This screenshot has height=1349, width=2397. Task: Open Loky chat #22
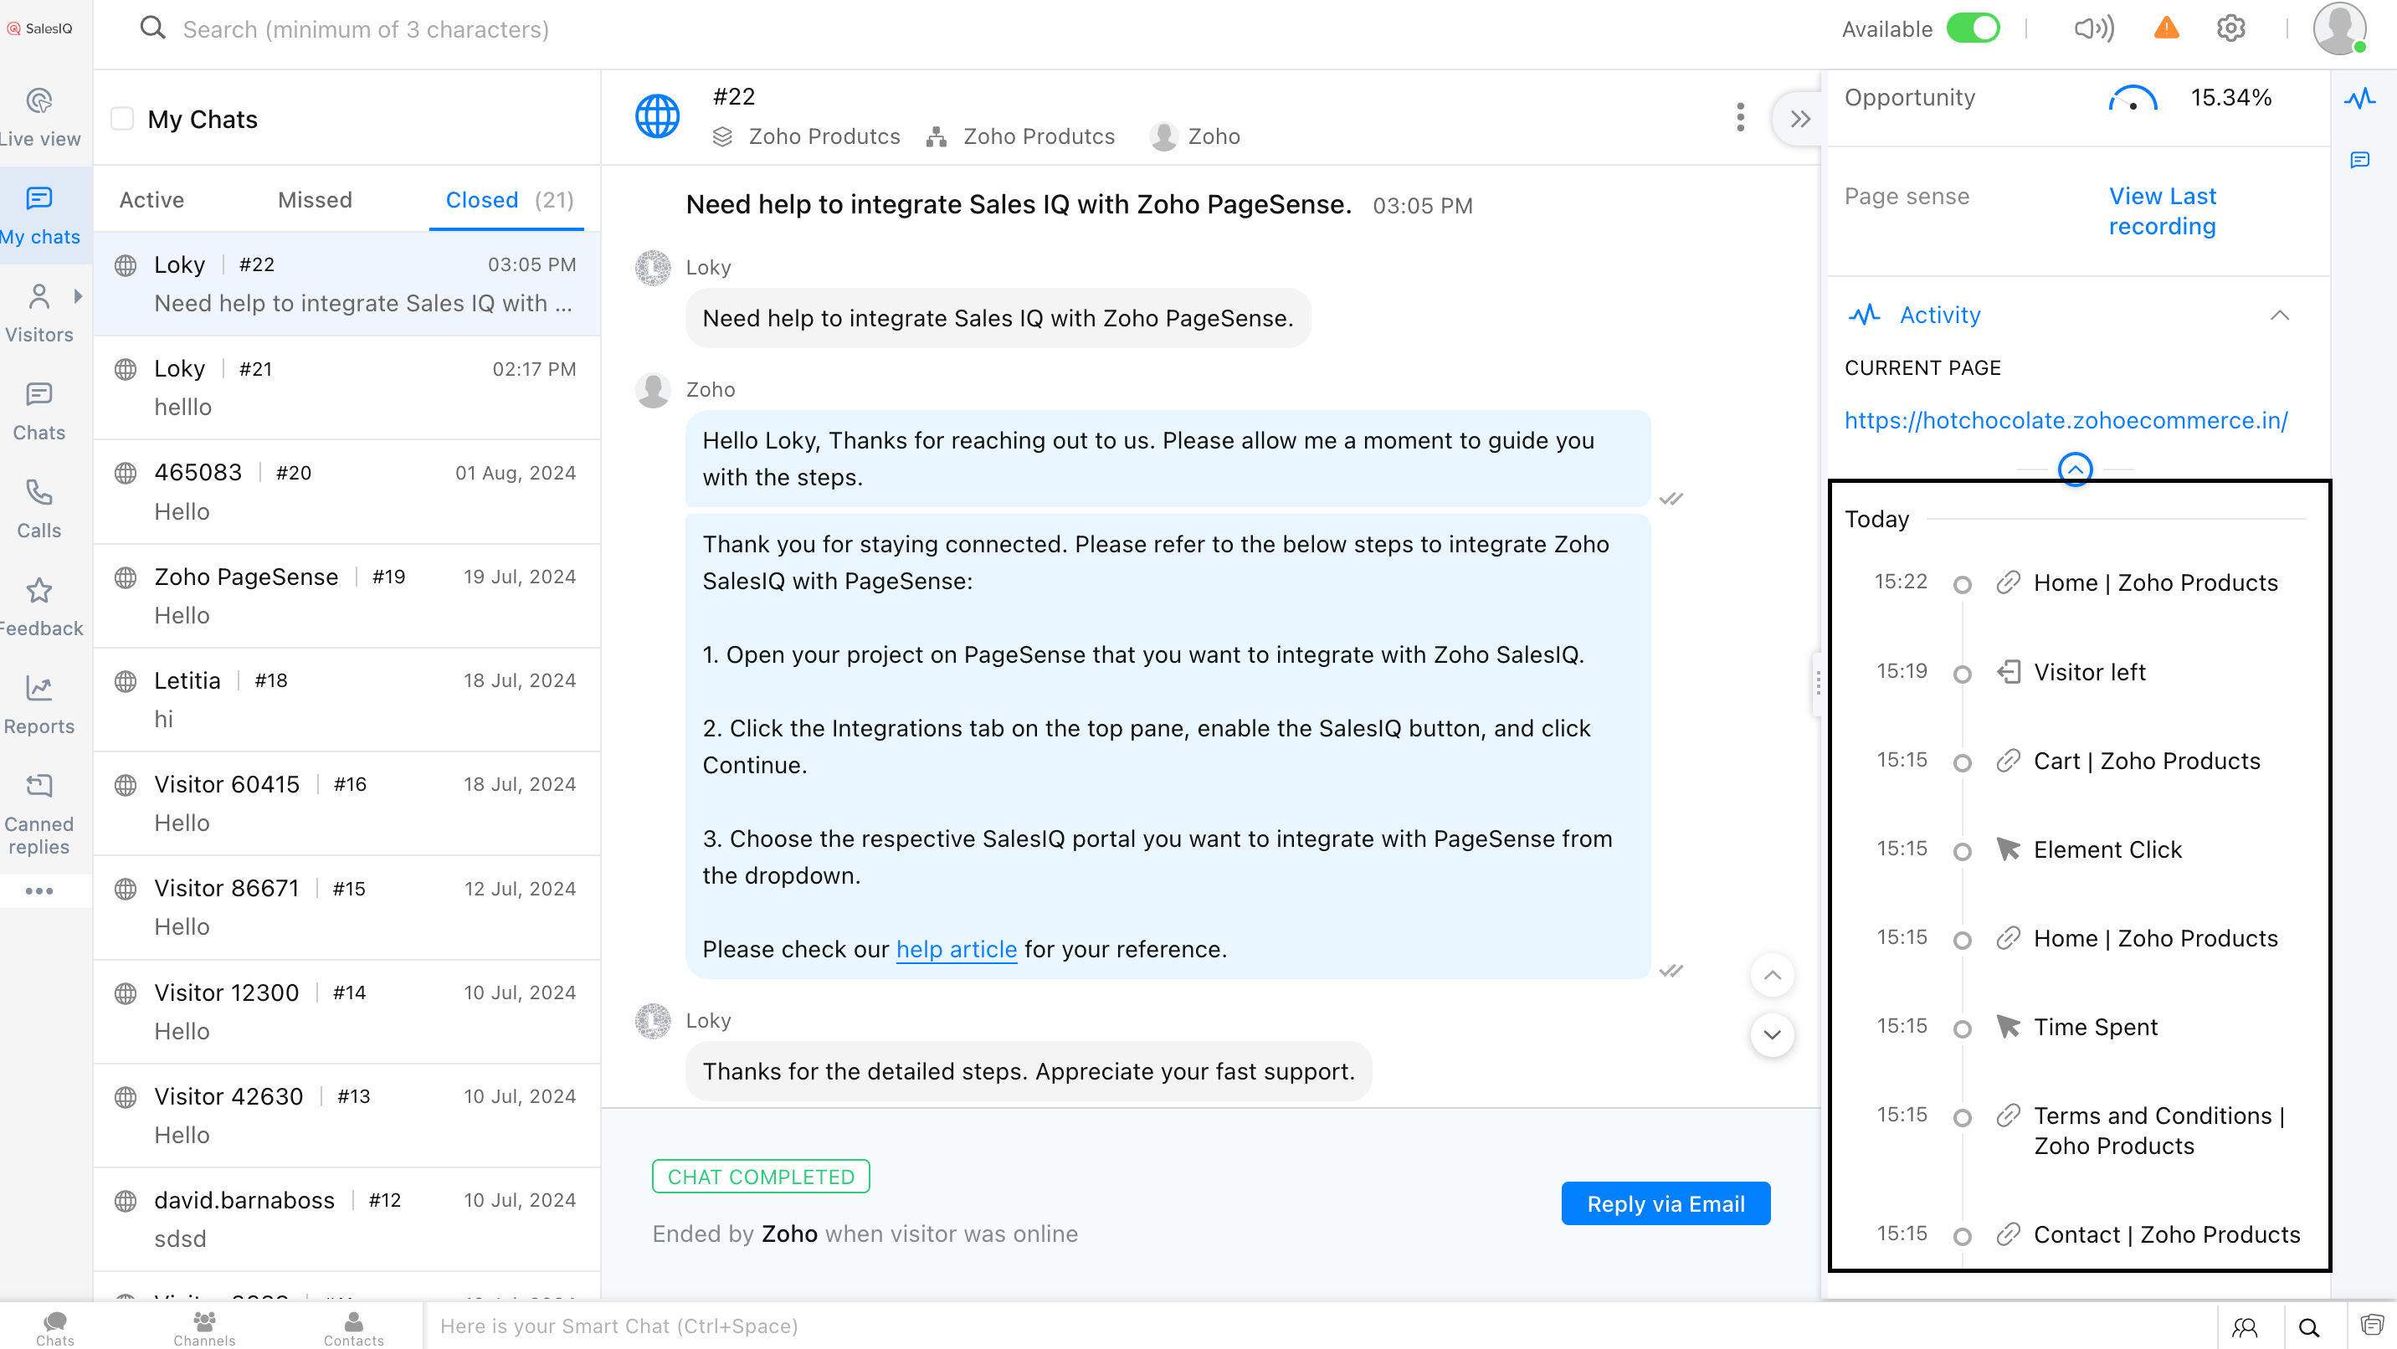pos(347,284)
